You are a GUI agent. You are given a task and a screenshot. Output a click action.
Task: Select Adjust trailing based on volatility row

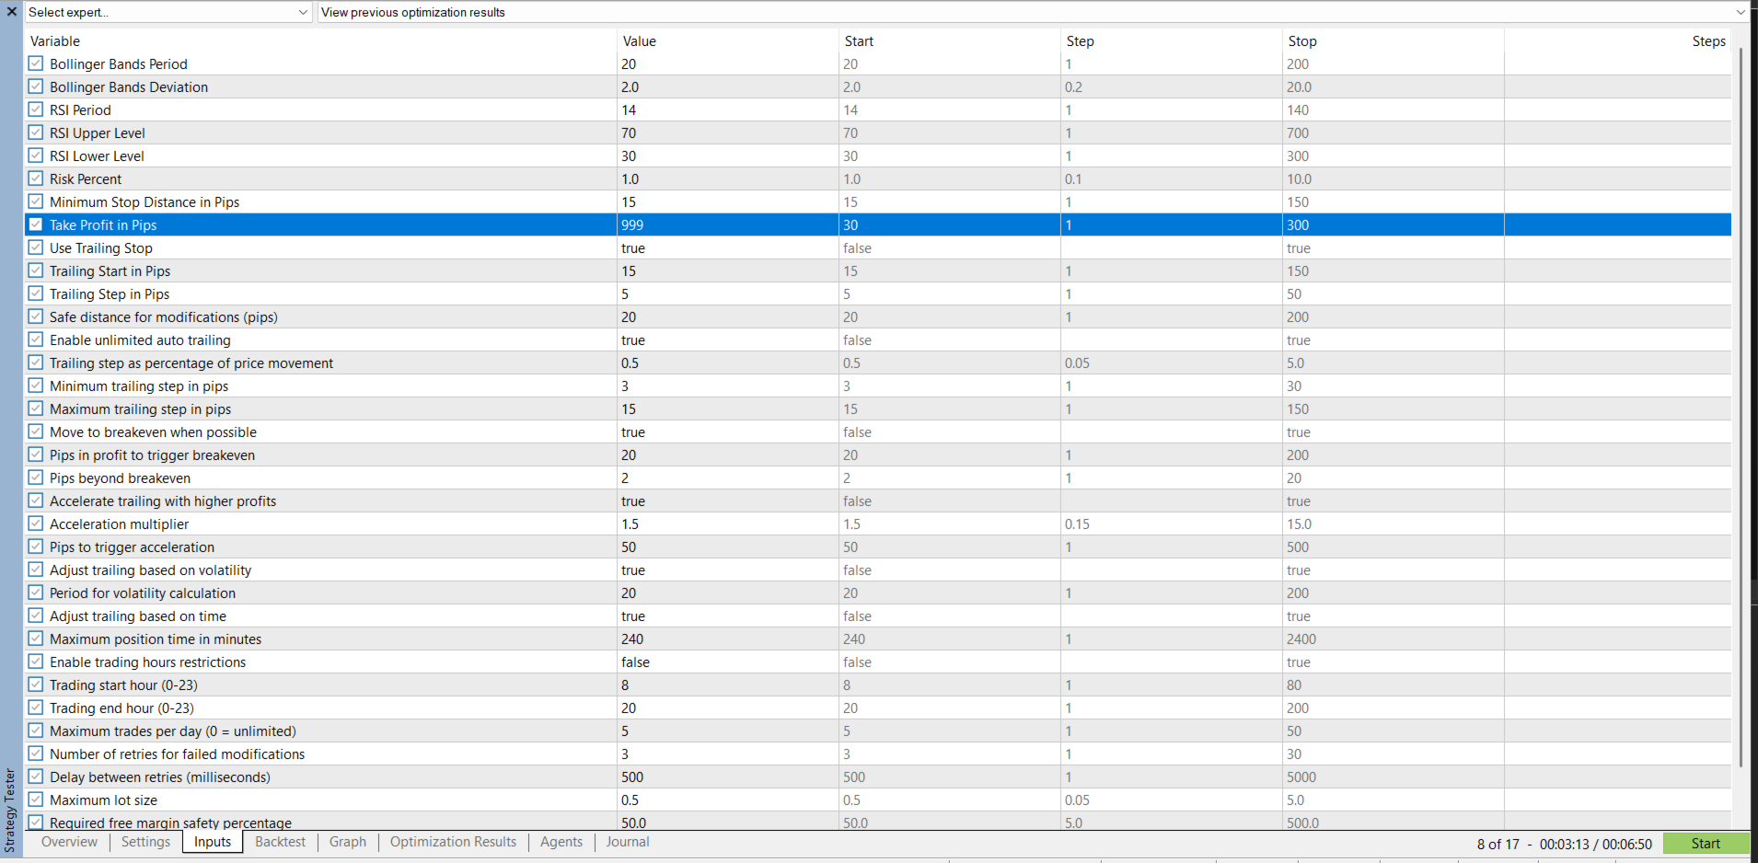pos(878,570)
